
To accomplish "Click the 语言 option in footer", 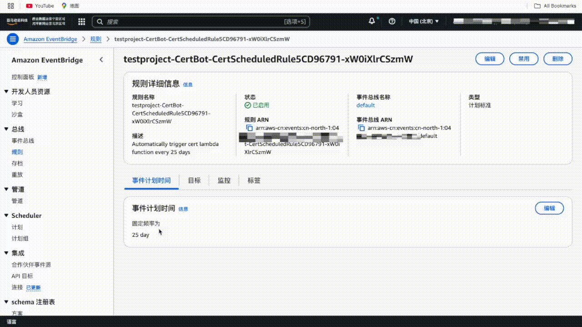I will pos(11,322).
